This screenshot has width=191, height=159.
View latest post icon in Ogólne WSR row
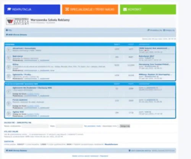[x=150, y=112]
